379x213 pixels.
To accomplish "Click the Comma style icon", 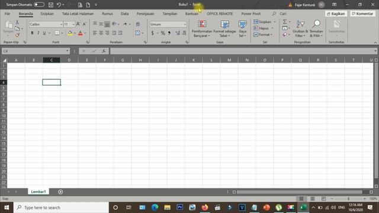I will pyautogui.click(x=169, y=33).
